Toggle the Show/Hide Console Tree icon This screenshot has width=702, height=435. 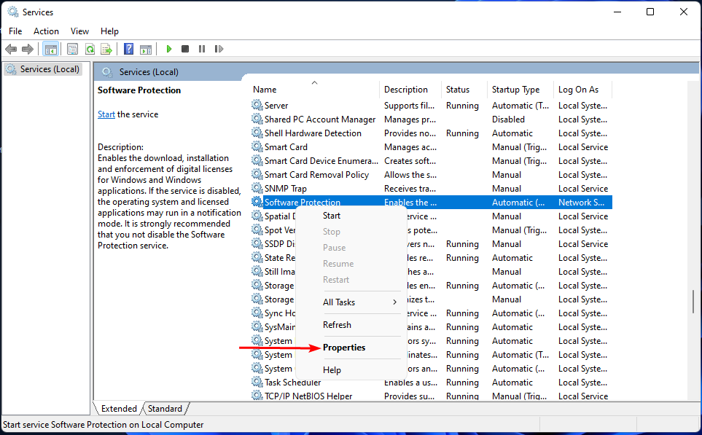(x=50, y=49)
